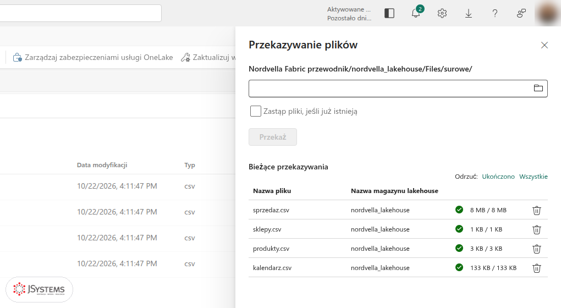Sort by Data modyfikacji column header
The height and width of the screenshot is (308, 561).
pyautogui.click(x=102, y=165)
